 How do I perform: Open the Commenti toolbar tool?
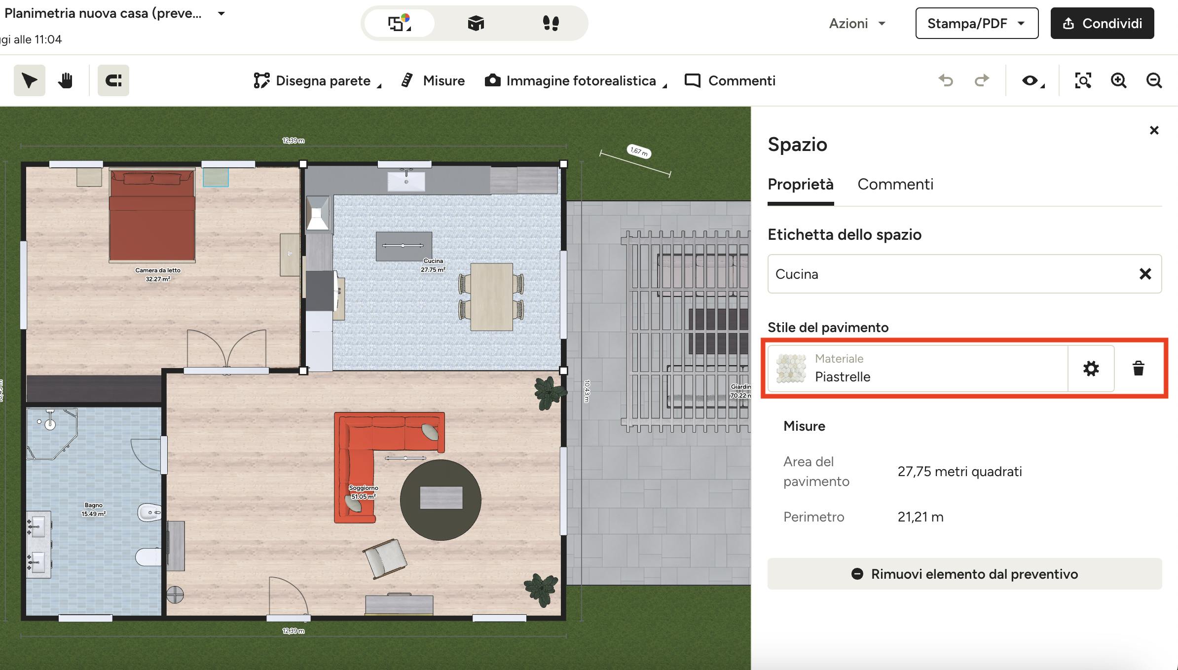(730, 80)
